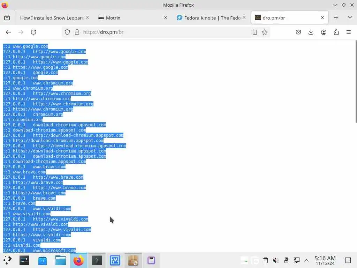Image resolution: width=357 pixels, height=268 pixels.
Task: Go back to previous page
Action: click(x=8, y=32)
